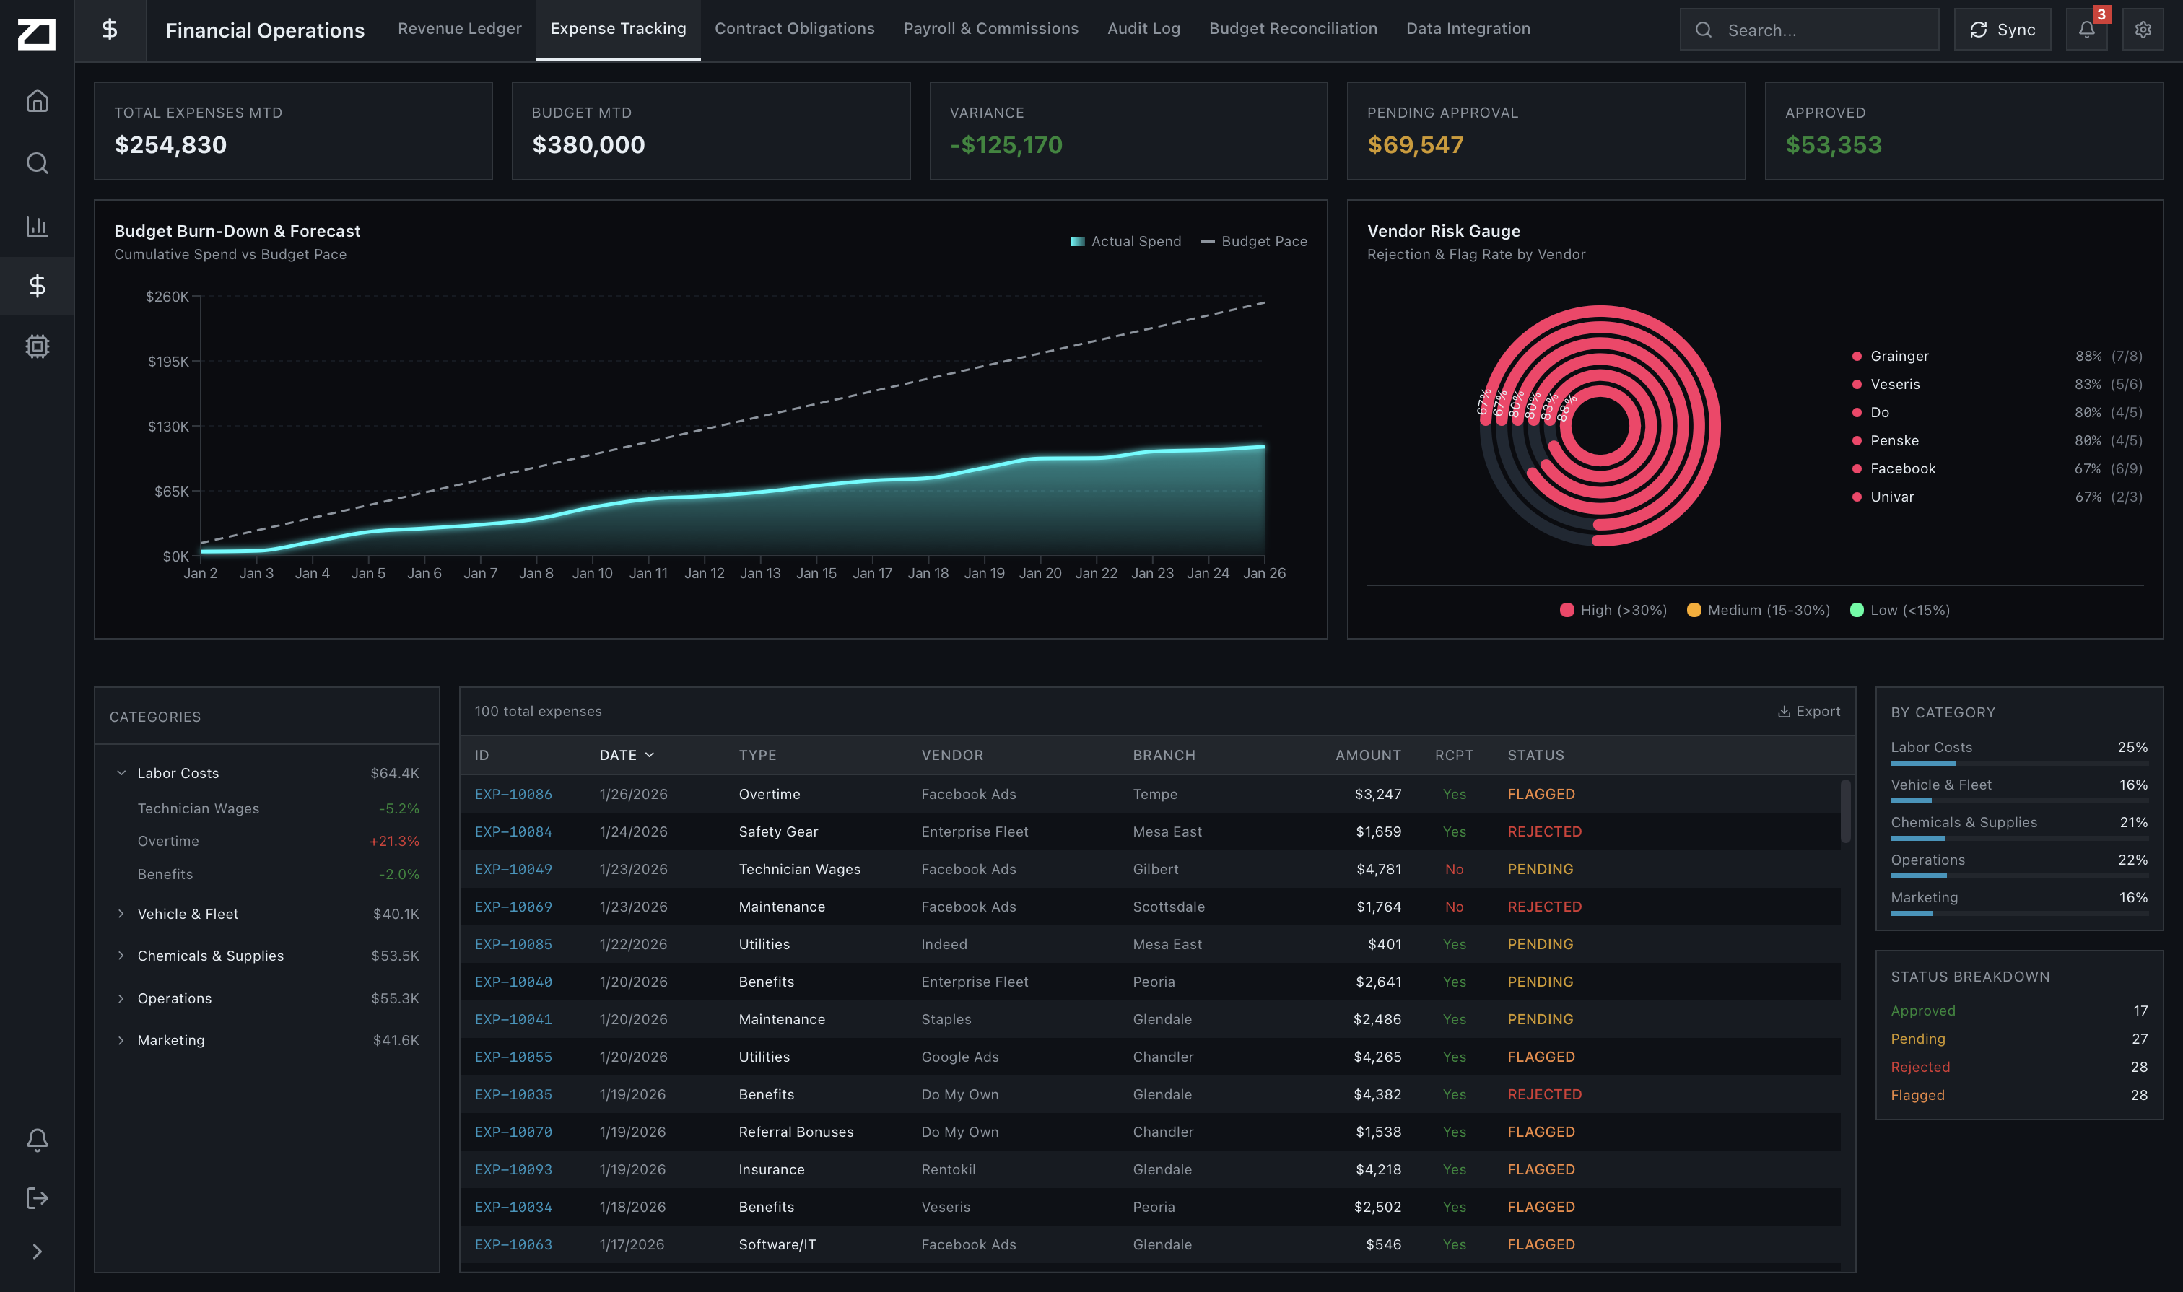Toggle the Actual Spend legend entry
Screen dimensions: 2183x1292
click(1126, 241)
